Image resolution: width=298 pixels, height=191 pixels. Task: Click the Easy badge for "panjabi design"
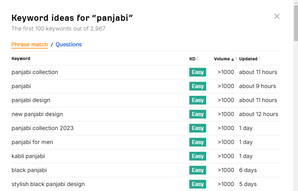(198, 100)
